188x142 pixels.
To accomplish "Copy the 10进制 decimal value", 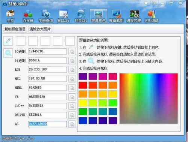I will pos(72,52).
